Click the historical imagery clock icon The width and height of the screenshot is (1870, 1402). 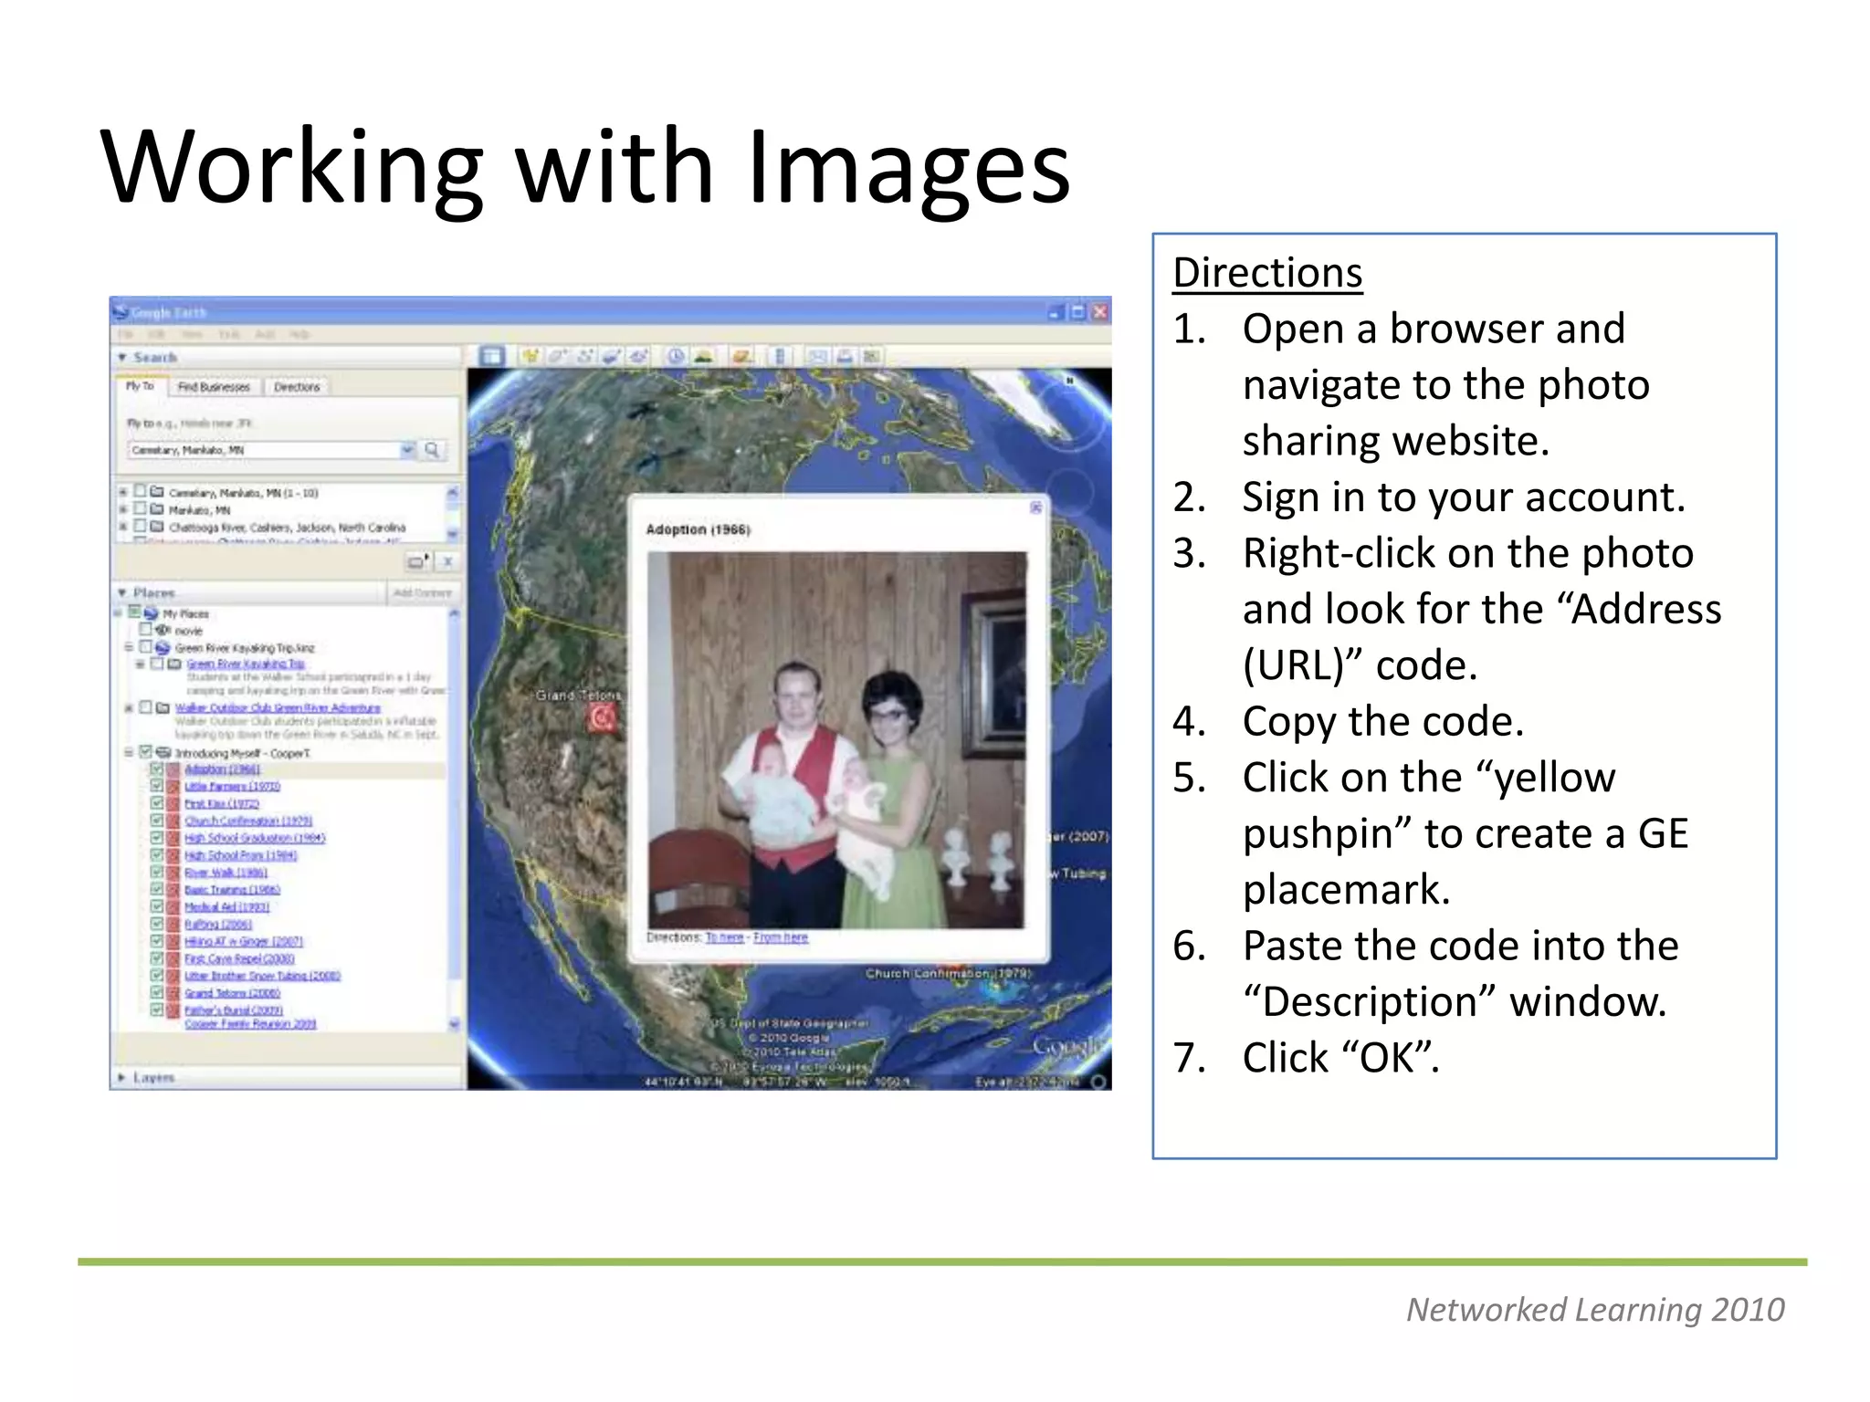(675, 356)
